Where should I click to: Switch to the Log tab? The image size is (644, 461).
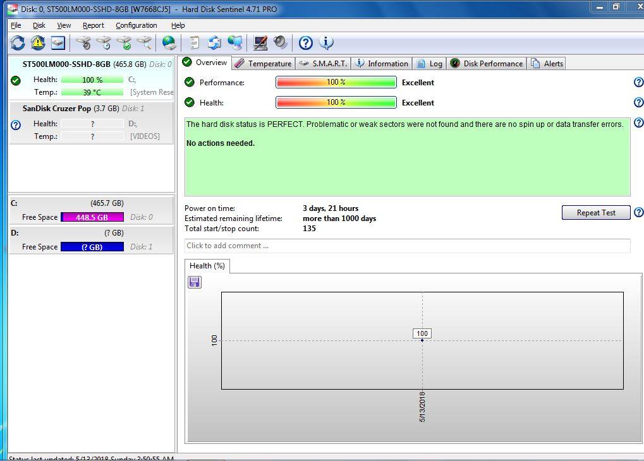[429, 64]
